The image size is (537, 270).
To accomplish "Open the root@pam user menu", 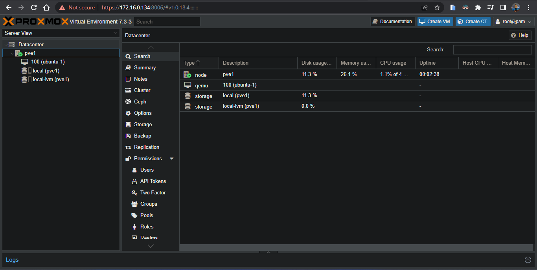I will 513,22.
